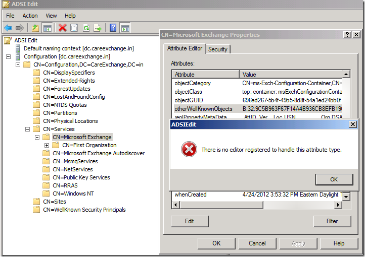Click the red error icon in ADSIEdit dialog
The height and width of the screenshot is (257, 365).
(x=189, y=149)
